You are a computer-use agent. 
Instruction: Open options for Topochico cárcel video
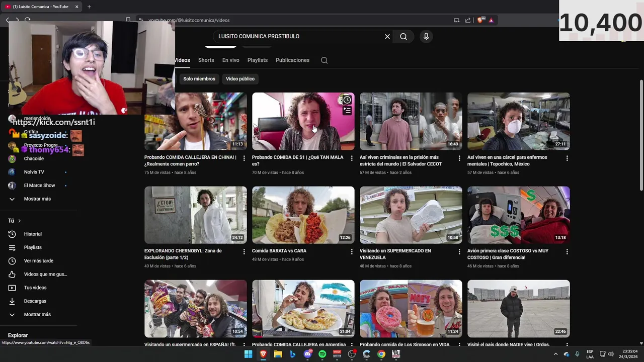(567, 158)
